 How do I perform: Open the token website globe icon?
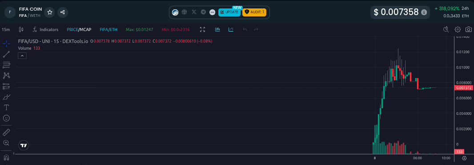pyautogui.click(x=185, y=12)
